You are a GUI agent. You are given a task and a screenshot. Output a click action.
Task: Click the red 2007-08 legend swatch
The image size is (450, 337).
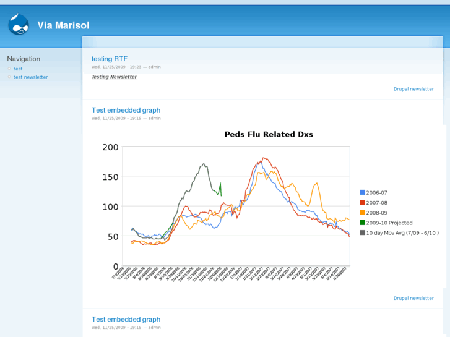(x=363, y=202)
